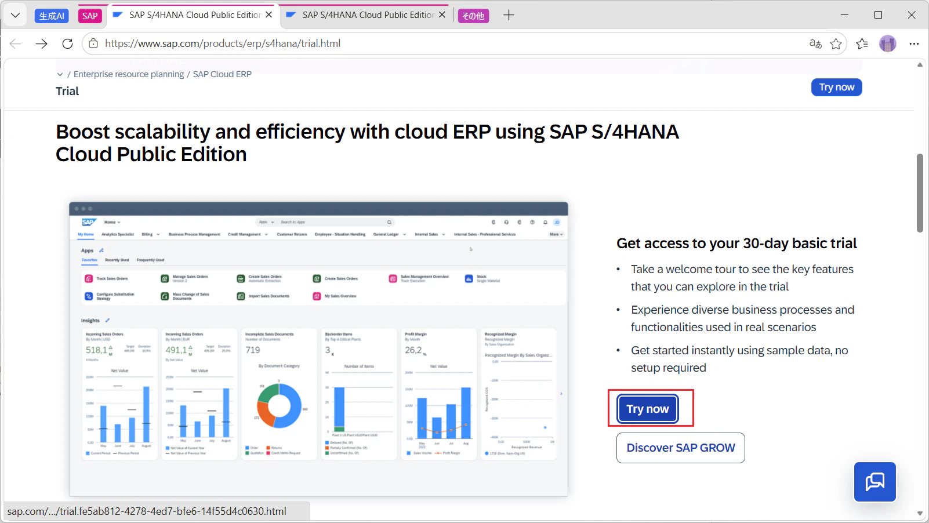Switch to the second SAP S/4HANA Cloud tab

click(x=368, y=15)
